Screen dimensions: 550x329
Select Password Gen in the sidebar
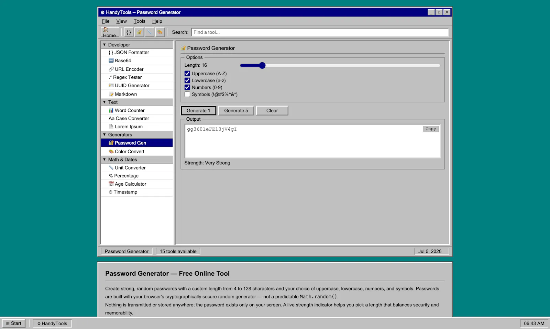(137, 143)
